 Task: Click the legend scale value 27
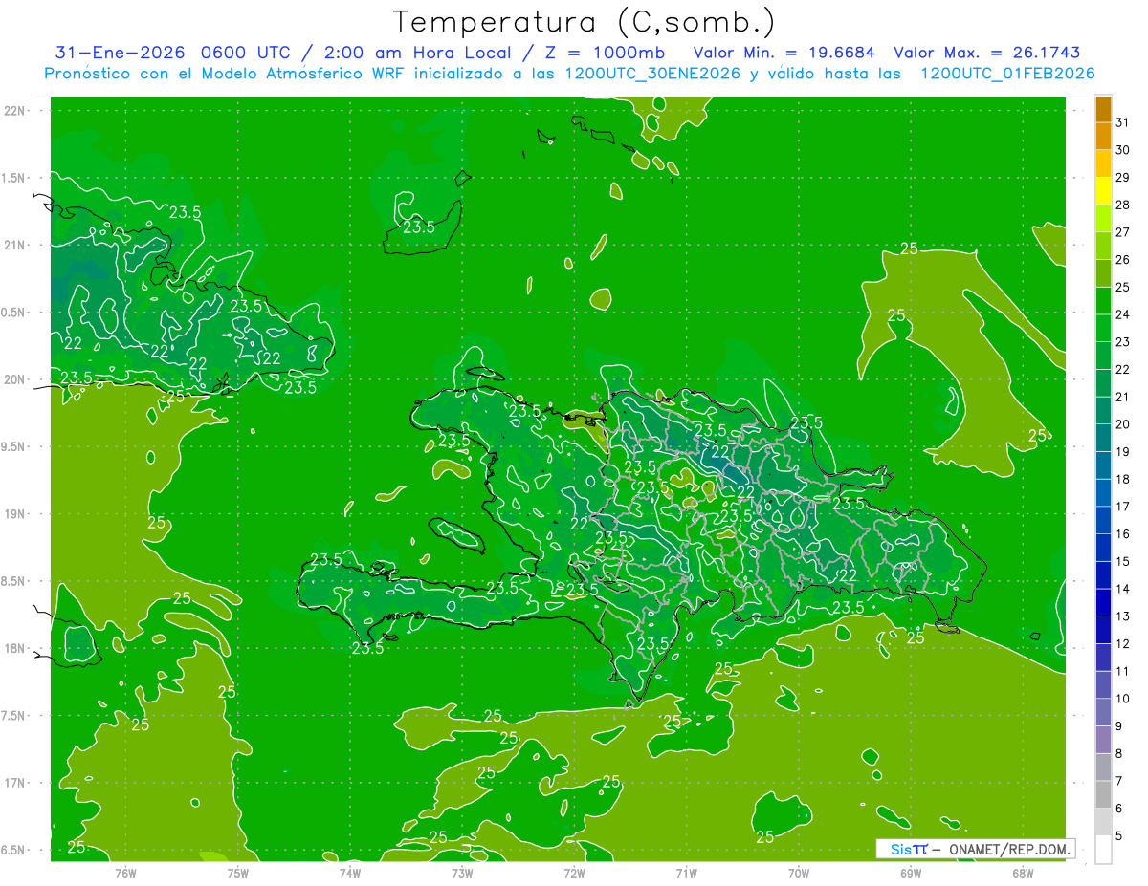pyautogui.click(x=1122, y=232)
